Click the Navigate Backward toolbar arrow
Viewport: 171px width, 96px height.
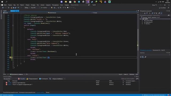[3, 8]
